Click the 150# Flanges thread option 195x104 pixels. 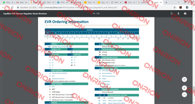coord(56,92)
